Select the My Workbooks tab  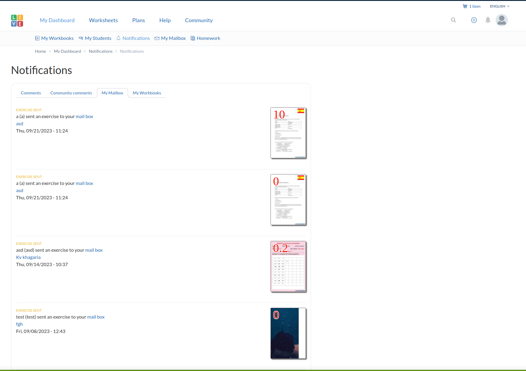[147, 93]
